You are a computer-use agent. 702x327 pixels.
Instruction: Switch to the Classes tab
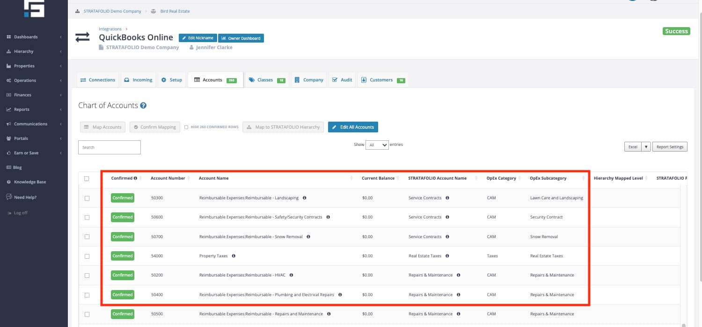coord(267,80)
